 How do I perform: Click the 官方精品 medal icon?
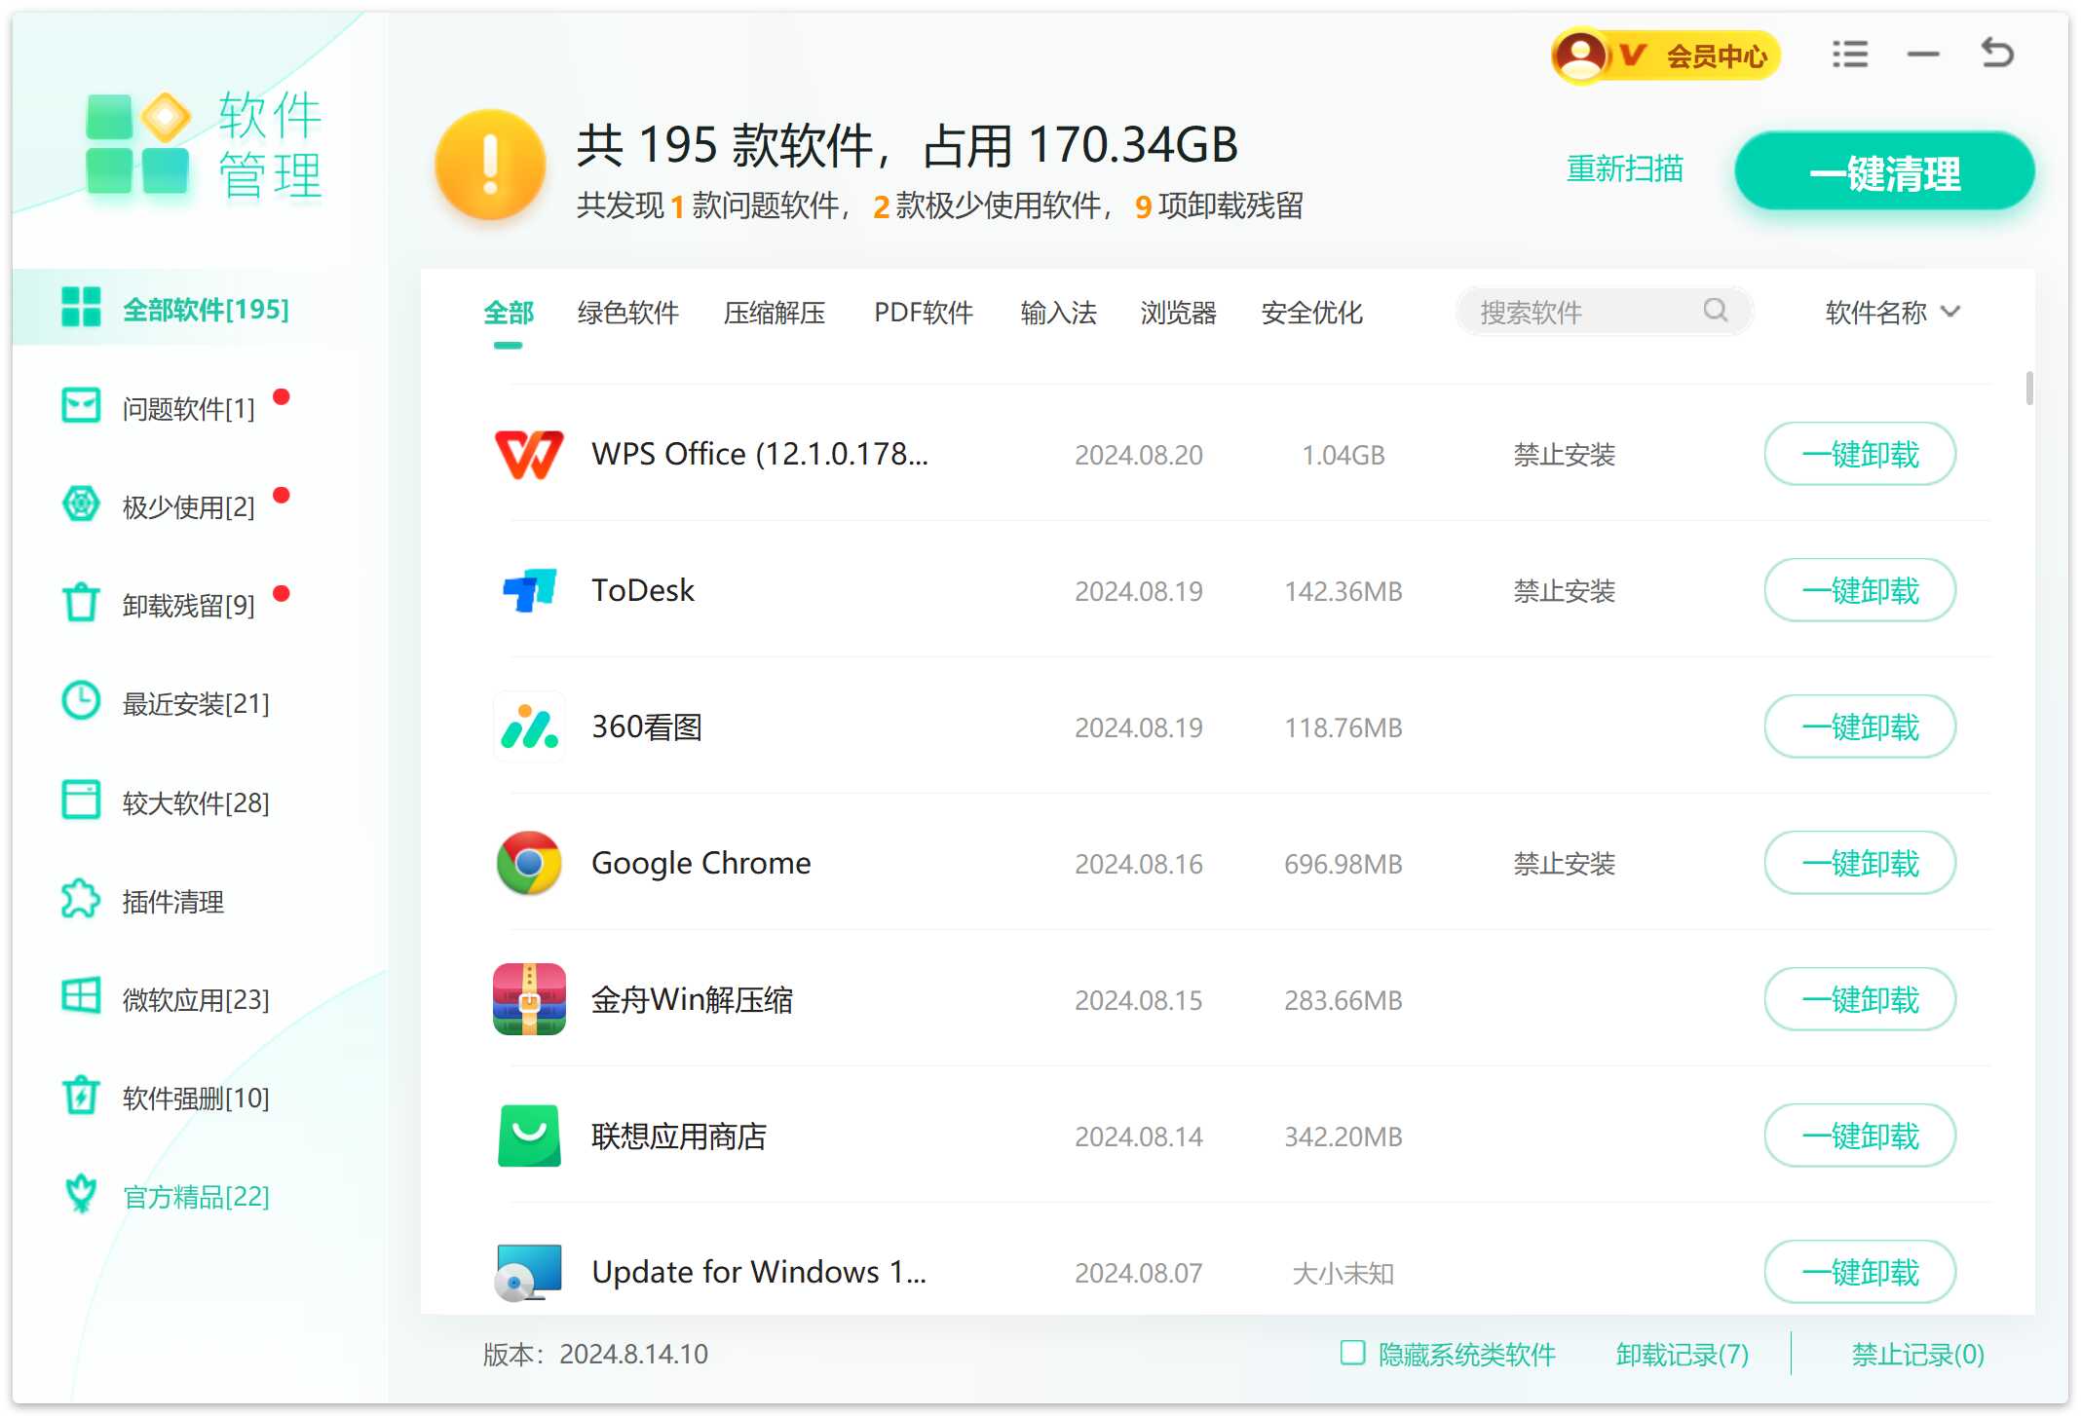(81, 1193)
